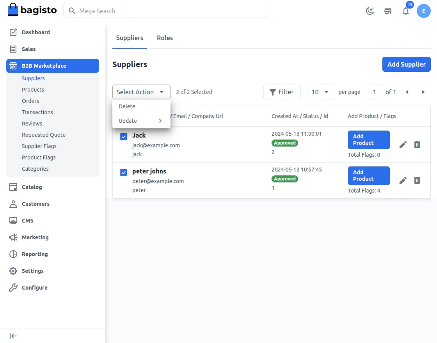Select the Dashboard icon in the sidebar

click(x=13, y=32)
